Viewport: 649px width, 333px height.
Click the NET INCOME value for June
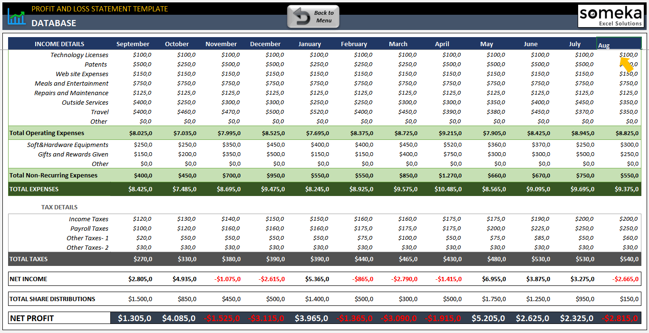point(539,279)
